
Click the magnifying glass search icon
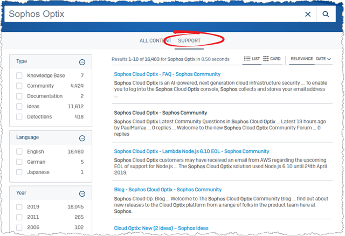(x=326, y=14)
